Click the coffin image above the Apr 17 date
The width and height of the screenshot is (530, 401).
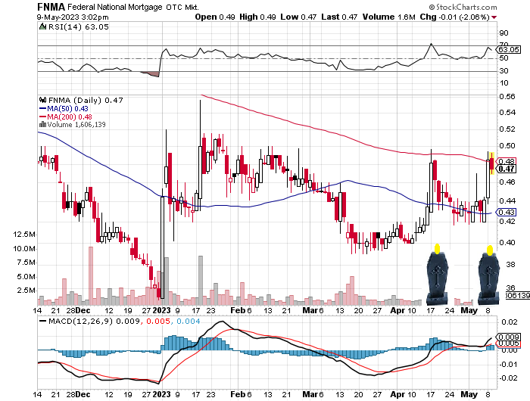pyautogui.click(x=438, y=278)
